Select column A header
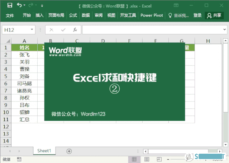The width and height of the screenshot is (229, 163). click(24, 41)
